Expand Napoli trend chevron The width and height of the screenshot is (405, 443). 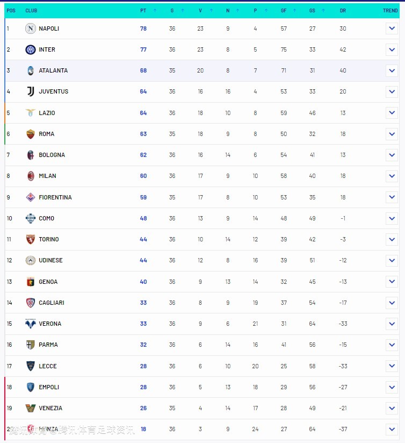tap(392, 28)
